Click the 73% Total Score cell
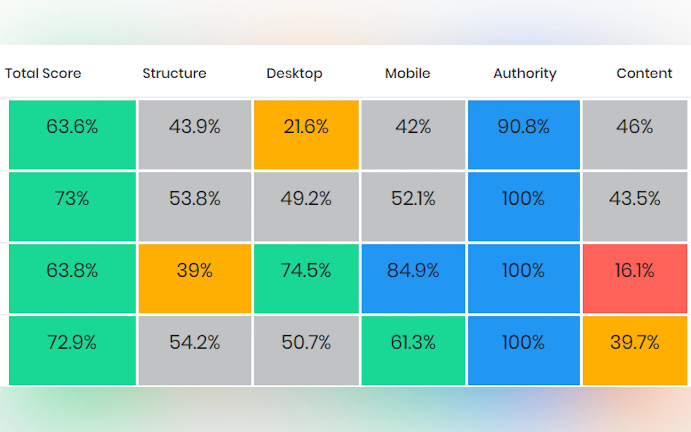691x432 pixels. pyautogui.click(x=72, y=206)
